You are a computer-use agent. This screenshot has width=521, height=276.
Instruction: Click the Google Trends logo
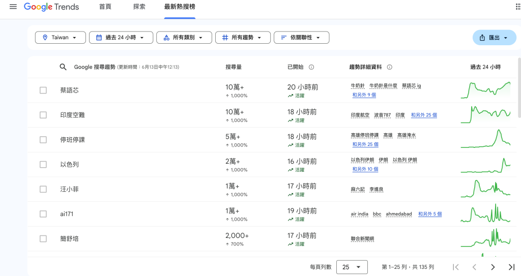pyautogui.click(x=51, y=7)
